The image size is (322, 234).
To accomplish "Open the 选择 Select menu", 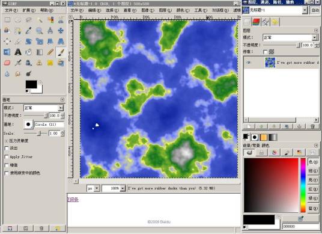I will click(112, 10).
